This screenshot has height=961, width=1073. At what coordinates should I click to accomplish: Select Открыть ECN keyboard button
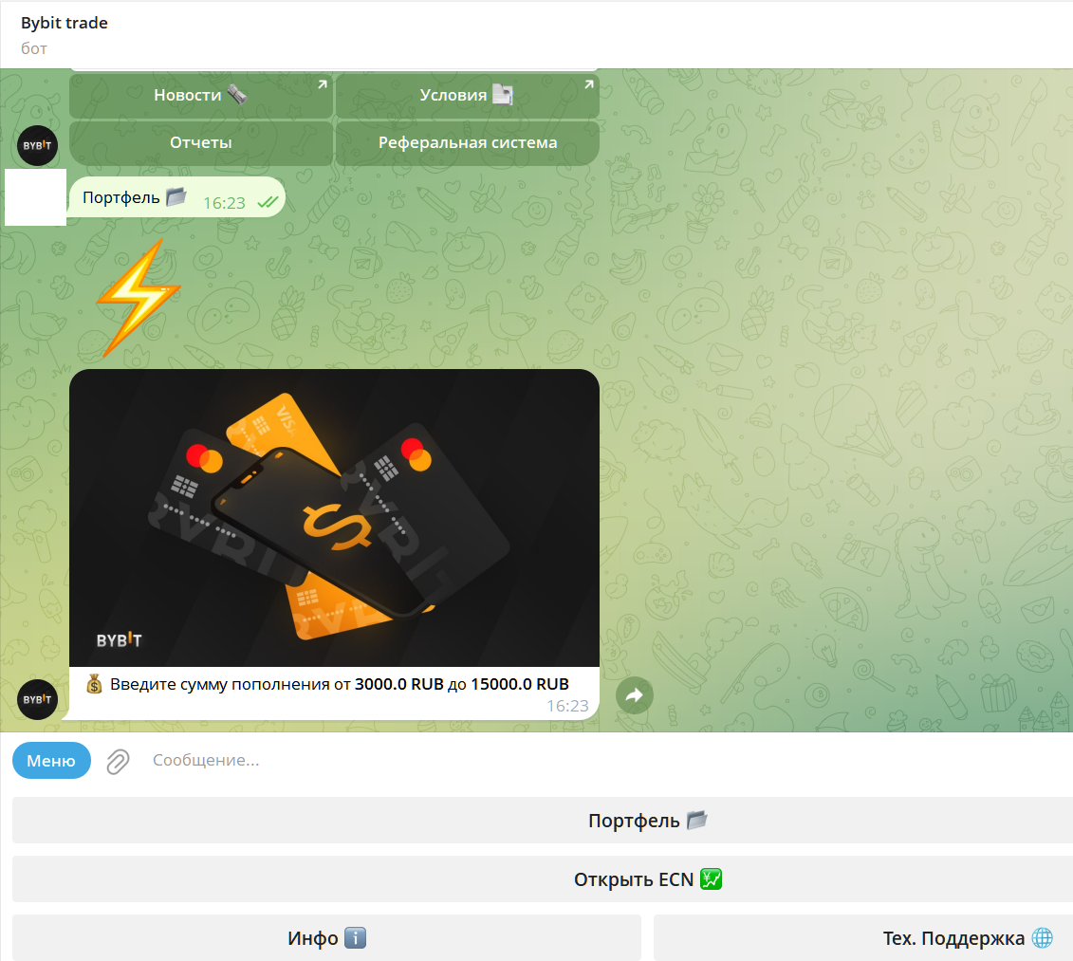(543, 878)
